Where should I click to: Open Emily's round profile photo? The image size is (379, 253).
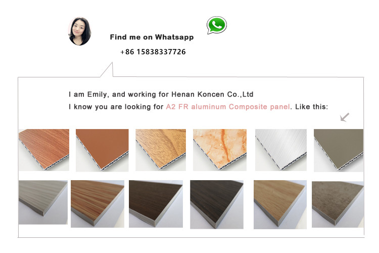pos(80,31)
